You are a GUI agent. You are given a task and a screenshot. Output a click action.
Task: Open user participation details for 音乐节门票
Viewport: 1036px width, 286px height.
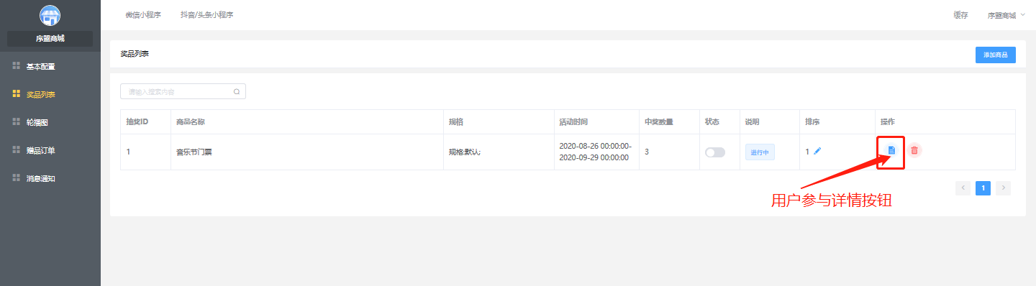point(891,150)
